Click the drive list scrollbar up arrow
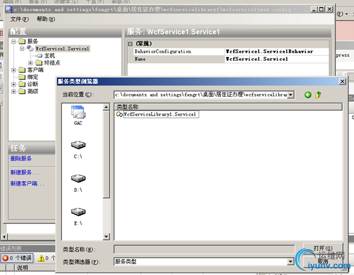 tap(106, 107)
